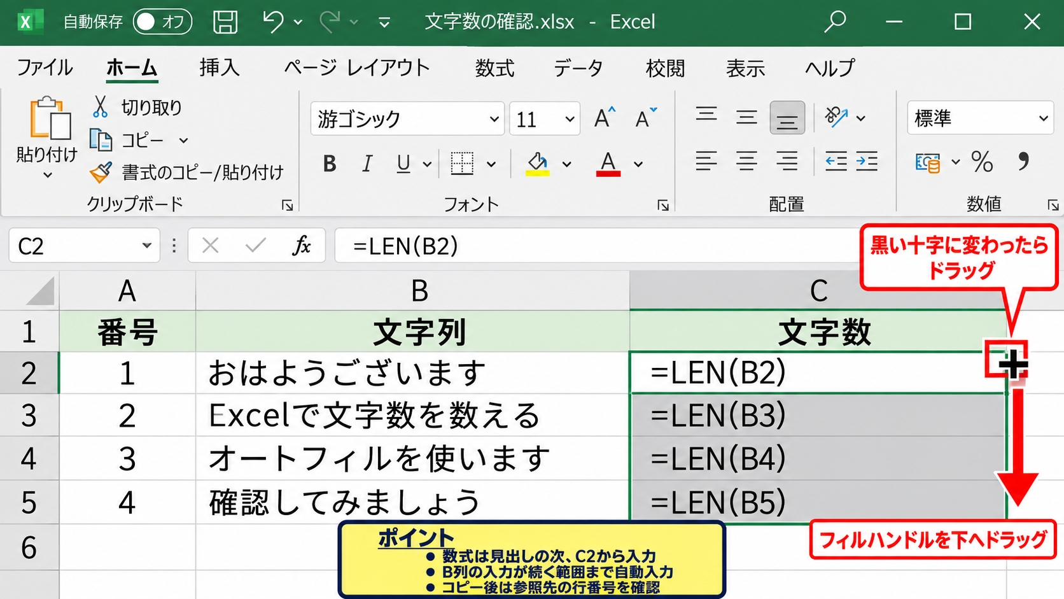Switch to the 数式 ribbon tab
Viewport: 1064px width, 599px height.
pyautogui.click(x=494, y=67)
